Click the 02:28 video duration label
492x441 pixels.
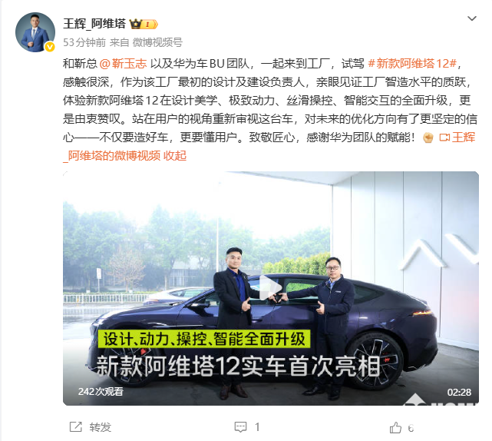click(x=459, y=392)
